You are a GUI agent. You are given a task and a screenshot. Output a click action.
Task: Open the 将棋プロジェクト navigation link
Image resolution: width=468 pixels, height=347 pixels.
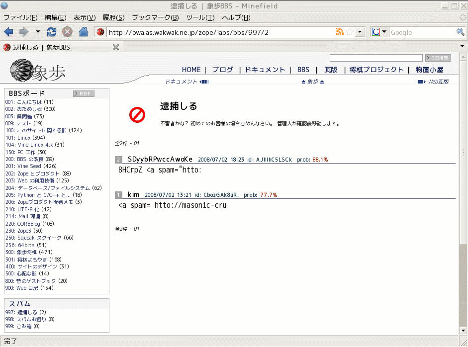376,70
